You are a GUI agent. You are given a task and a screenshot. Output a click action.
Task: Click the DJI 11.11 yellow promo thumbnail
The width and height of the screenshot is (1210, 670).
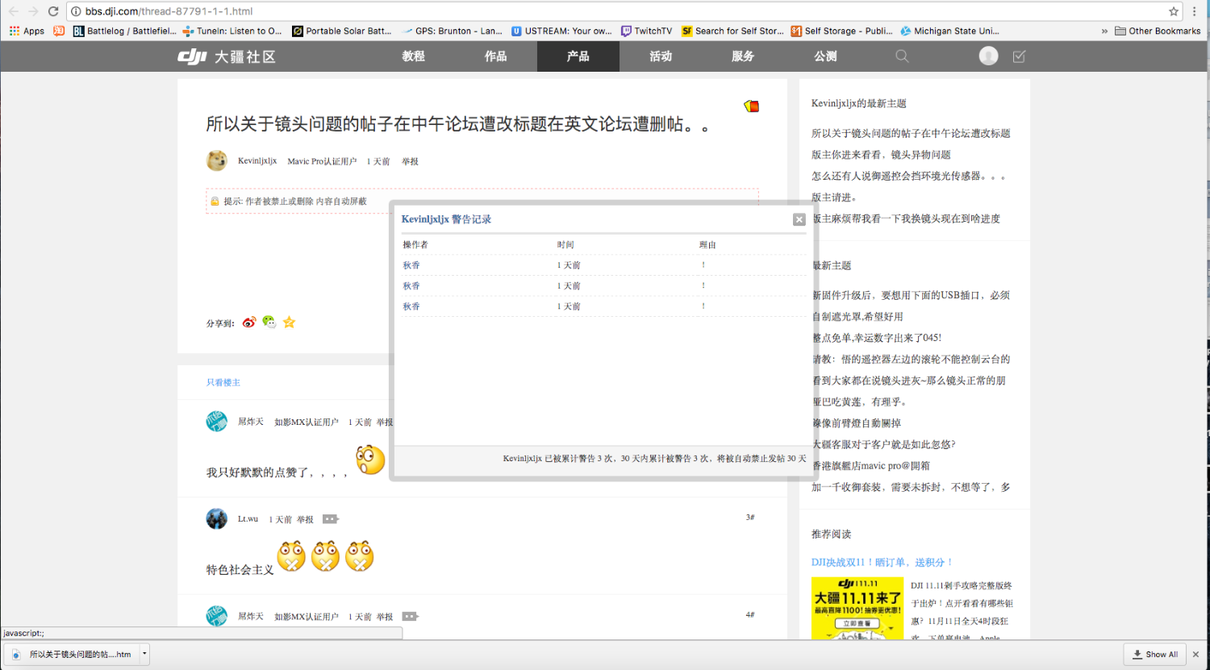coord(857,609)
